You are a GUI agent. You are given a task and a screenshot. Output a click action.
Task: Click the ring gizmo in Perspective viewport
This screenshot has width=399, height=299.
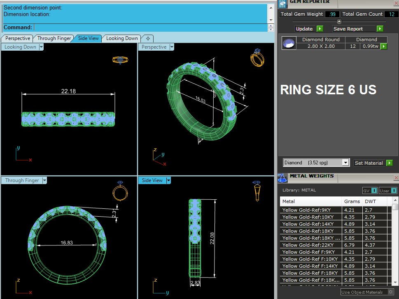click(257, 58)
